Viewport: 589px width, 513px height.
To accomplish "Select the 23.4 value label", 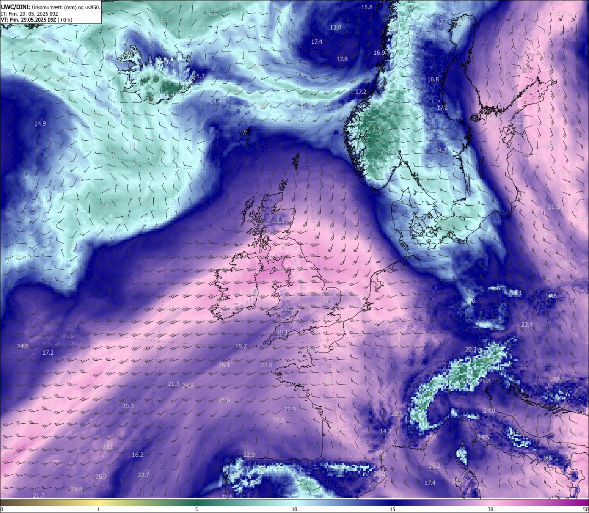I will tap(527, 325).
